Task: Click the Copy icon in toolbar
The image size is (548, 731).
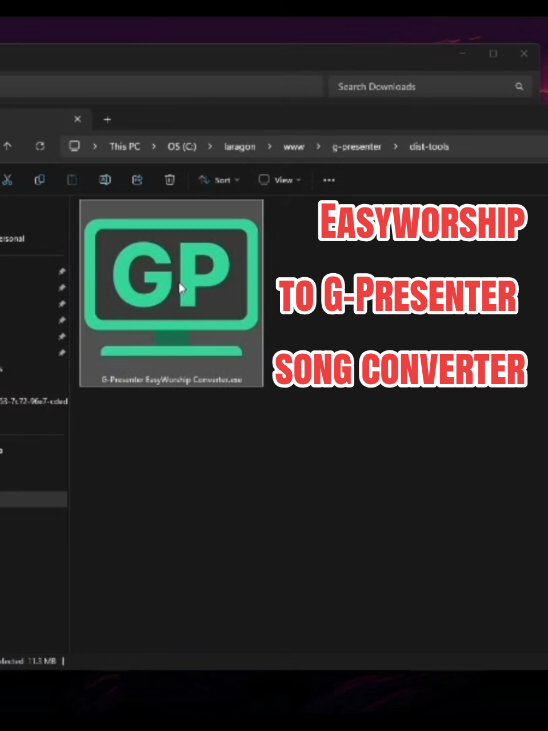Action: click(39, 180)
